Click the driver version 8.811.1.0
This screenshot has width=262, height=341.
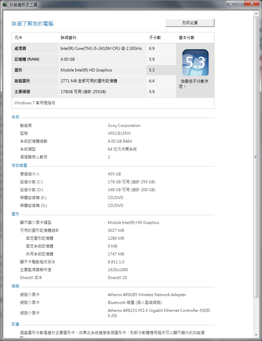click(116, 261)
